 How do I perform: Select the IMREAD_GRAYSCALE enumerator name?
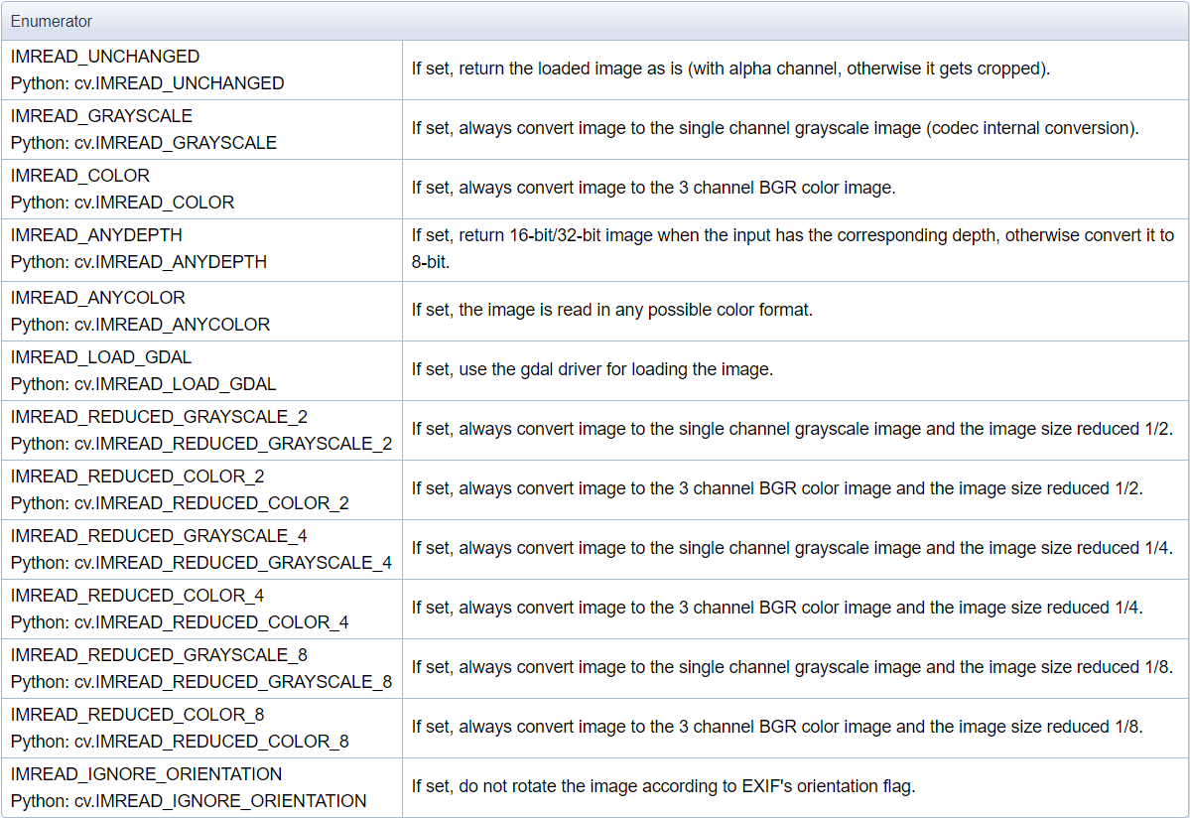pos(101,116)
